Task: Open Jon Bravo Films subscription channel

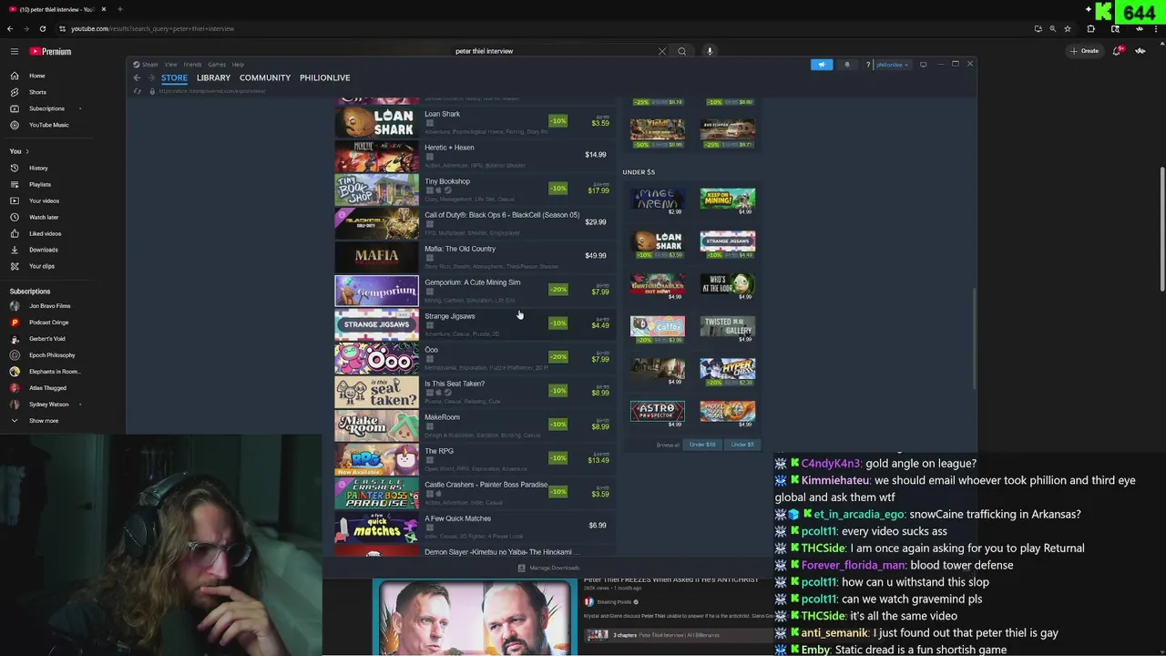Action: tap(49, 306)
